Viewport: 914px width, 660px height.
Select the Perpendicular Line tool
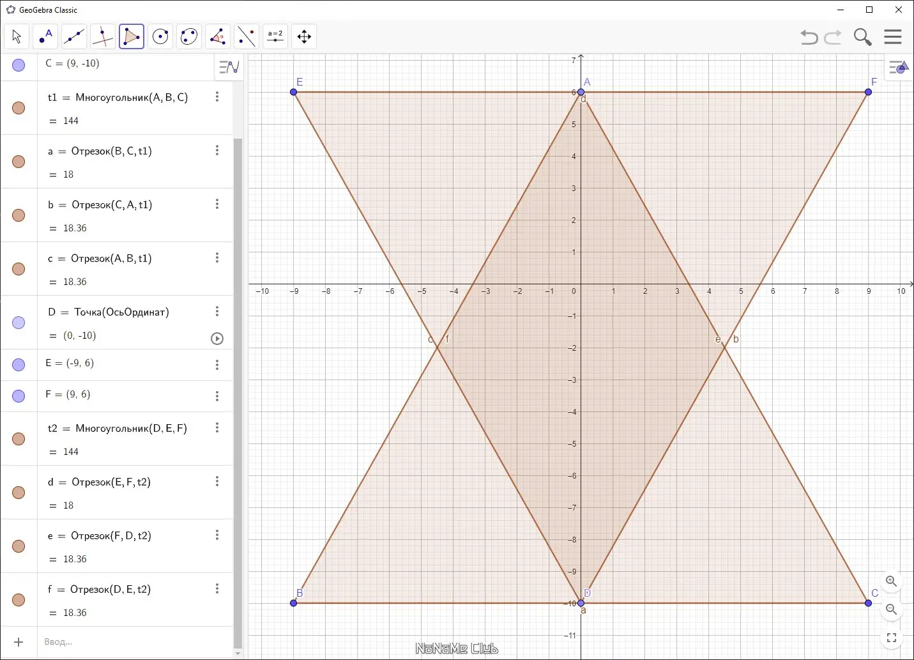coord(103,36)
